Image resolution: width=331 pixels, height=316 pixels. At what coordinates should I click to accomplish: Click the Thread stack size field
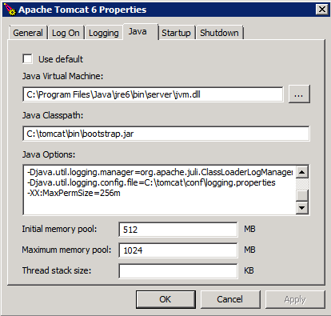[178, 271]
